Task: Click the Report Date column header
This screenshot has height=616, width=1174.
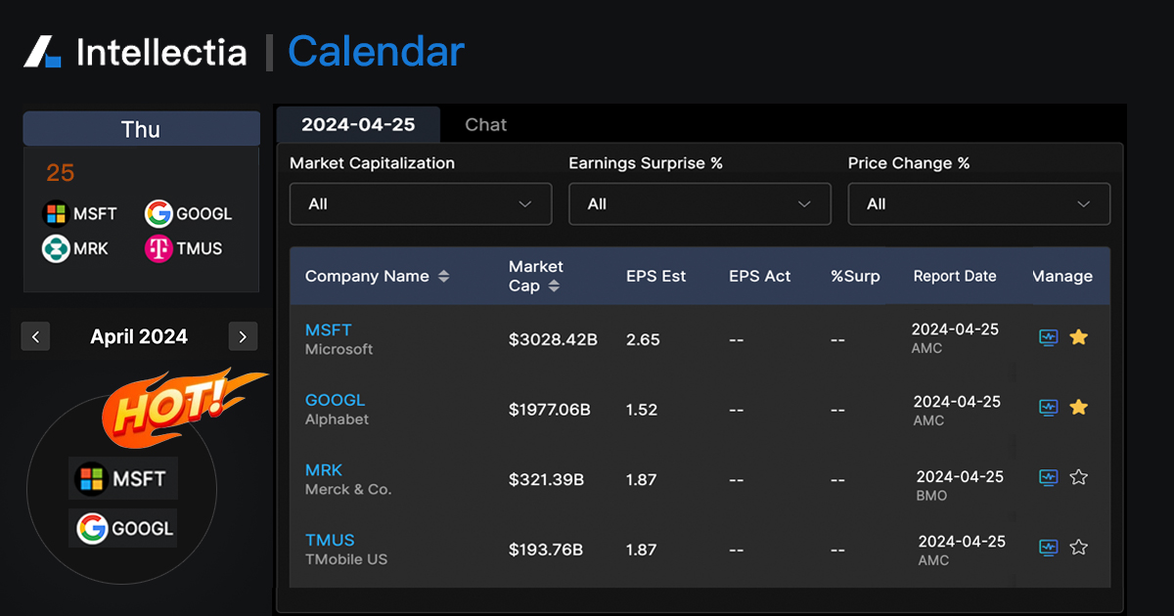Action: 955,277
